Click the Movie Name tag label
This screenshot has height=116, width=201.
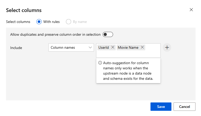pos(128,47)
